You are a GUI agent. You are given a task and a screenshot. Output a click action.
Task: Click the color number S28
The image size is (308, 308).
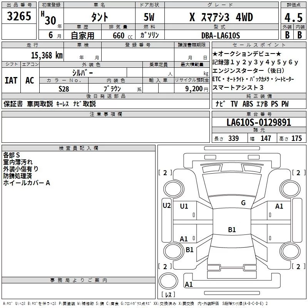[x=64, y=89]
